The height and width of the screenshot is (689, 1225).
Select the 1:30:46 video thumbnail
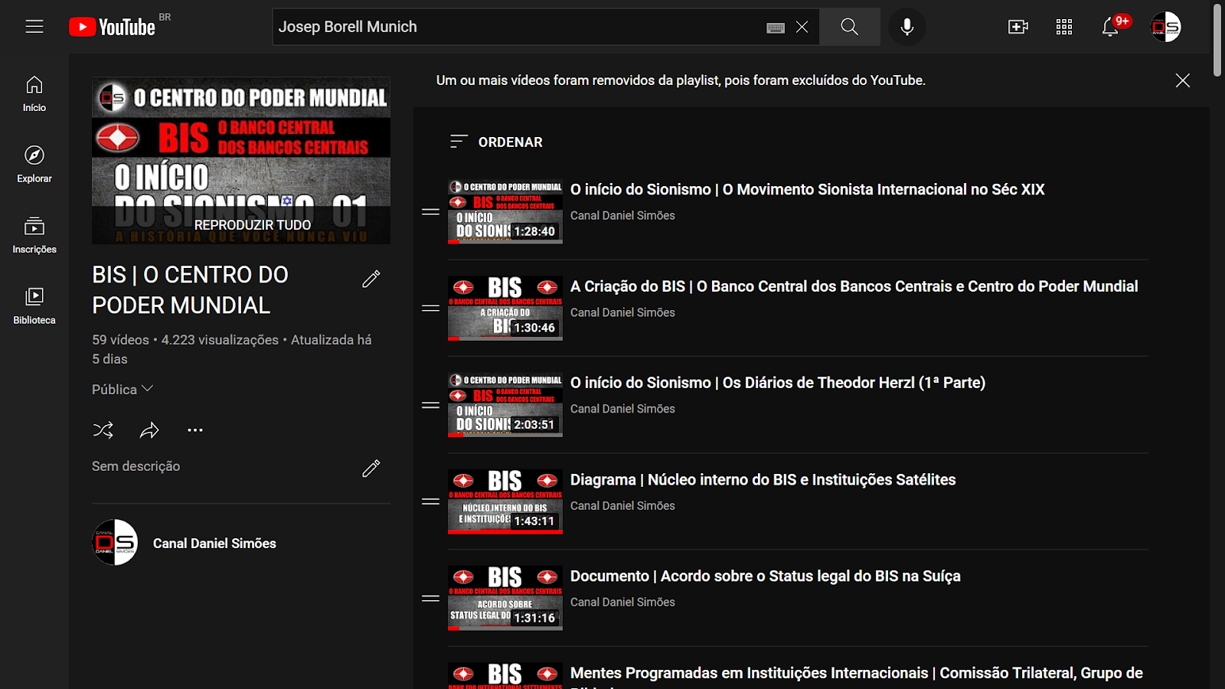pos(505,309)
